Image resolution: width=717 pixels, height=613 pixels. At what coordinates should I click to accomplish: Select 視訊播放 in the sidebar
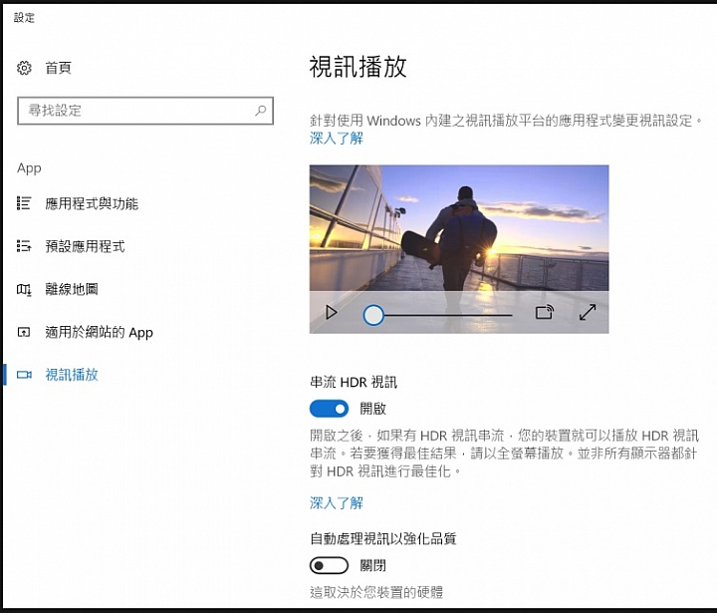pyautogui.click(x=72, y=375)
